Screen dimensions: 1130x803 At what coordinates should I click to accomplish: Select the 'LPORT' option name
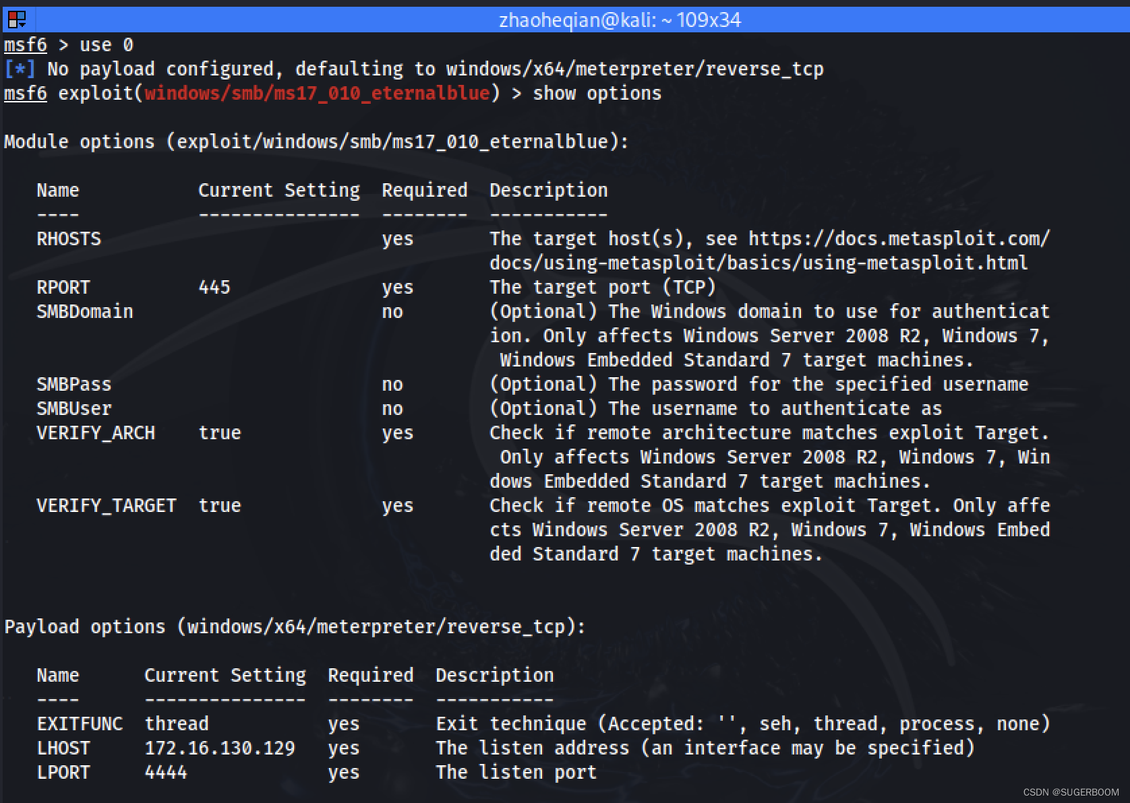click(x=63, y=773)
